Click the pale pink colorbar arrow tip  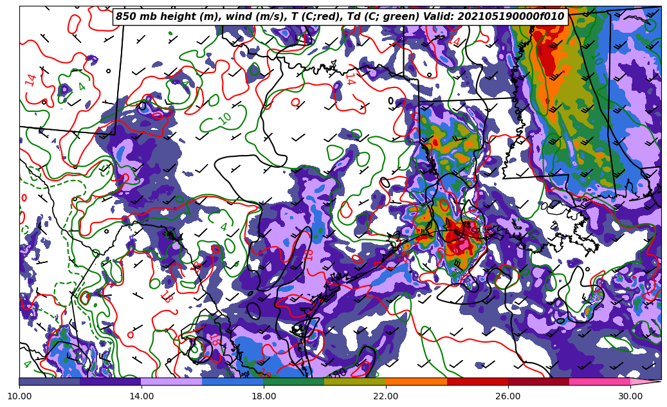point(645,381)
